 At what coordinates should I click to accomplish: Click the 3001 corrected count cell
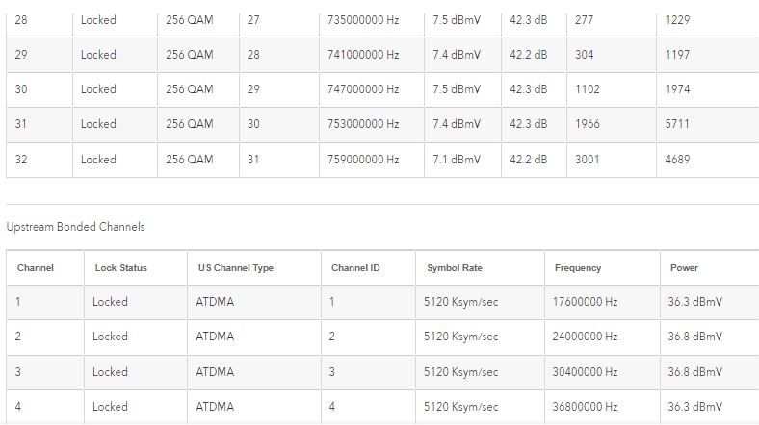click(x=587, y=159)
